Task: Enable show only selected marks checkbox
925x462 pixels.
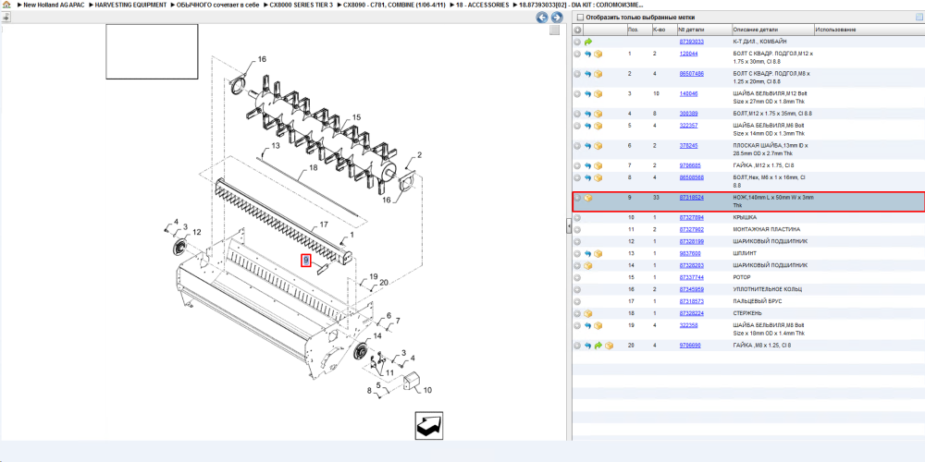Action: (581, 18)
